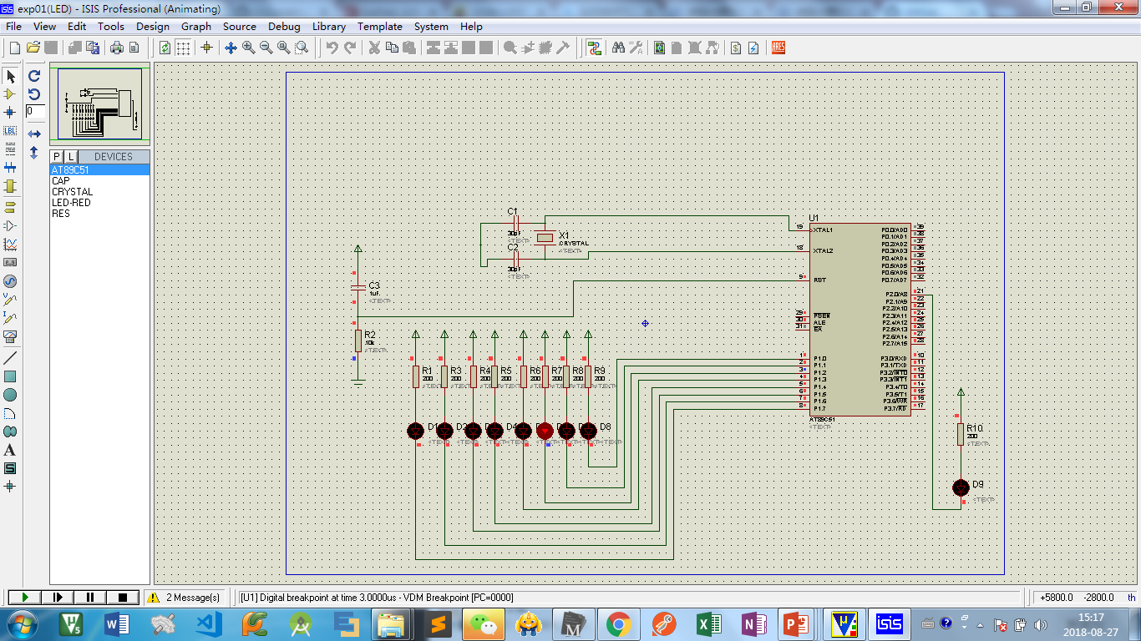The image size is (1141, 641).
Task: Open the Library menu
Action: pos(329,26)
